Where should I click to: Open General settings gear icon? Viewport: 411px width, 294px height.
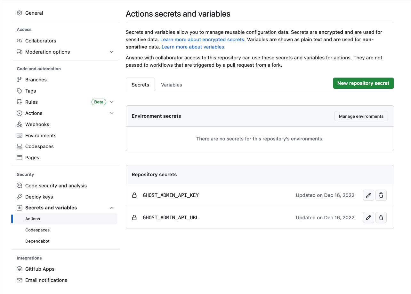(x=20, y=13)
